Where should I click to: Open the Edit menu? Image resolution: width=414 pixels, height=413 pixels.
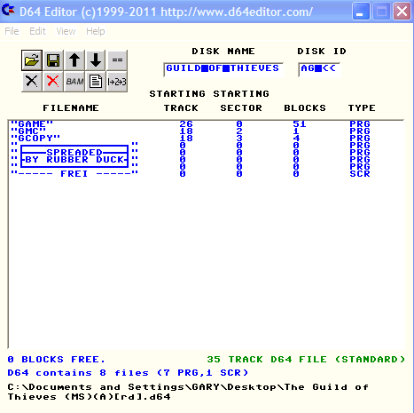point(37,31)
